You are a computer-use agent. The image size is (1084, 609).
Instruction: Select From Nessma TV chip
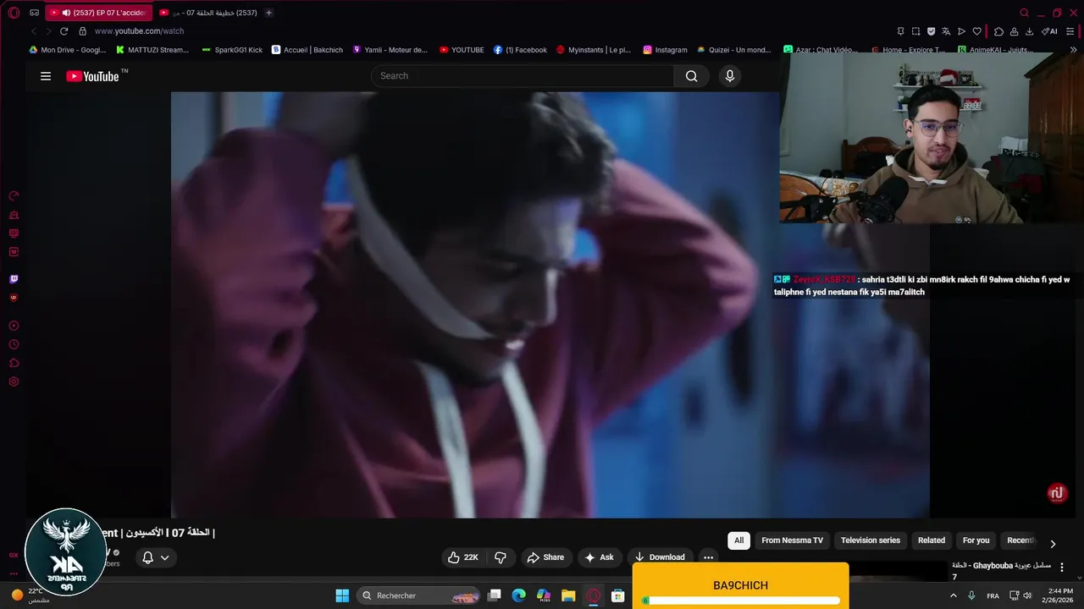pos(792,540)
